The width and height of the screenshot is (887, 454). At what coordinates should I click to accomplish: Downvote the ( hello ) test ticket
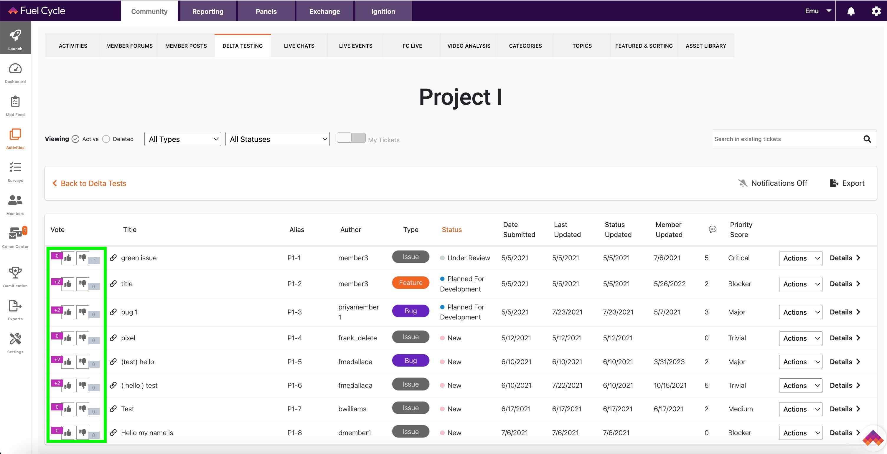(83, 385)
